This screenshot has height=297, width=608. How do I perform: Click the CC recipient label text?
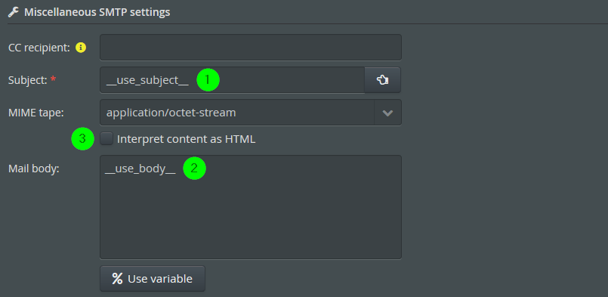39,48
